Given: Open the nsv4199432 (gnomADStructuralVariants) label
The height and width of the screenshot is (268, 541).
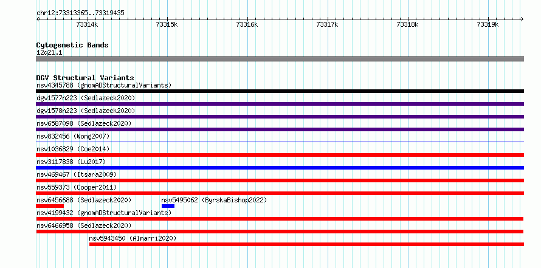Looking at the screenshot, I should coord(104,213).
